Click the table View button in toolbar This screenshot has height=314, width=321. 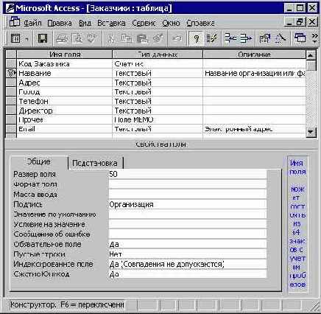15,38
